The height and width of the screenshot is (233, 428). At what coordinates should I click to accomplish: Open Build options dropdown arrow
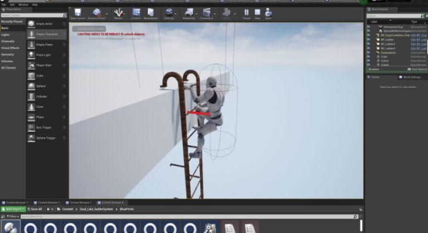click(x=235, y=14)
